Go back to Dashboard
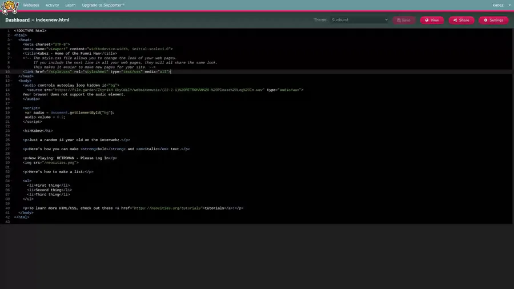This screenshot has width=514, height=289. [x=17, y=20]
